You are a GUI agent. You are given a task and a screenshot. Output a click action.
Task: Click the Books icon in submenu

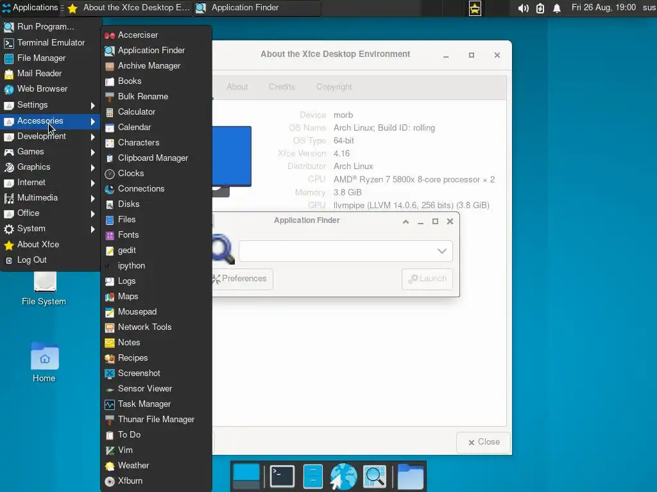(109, 81)
